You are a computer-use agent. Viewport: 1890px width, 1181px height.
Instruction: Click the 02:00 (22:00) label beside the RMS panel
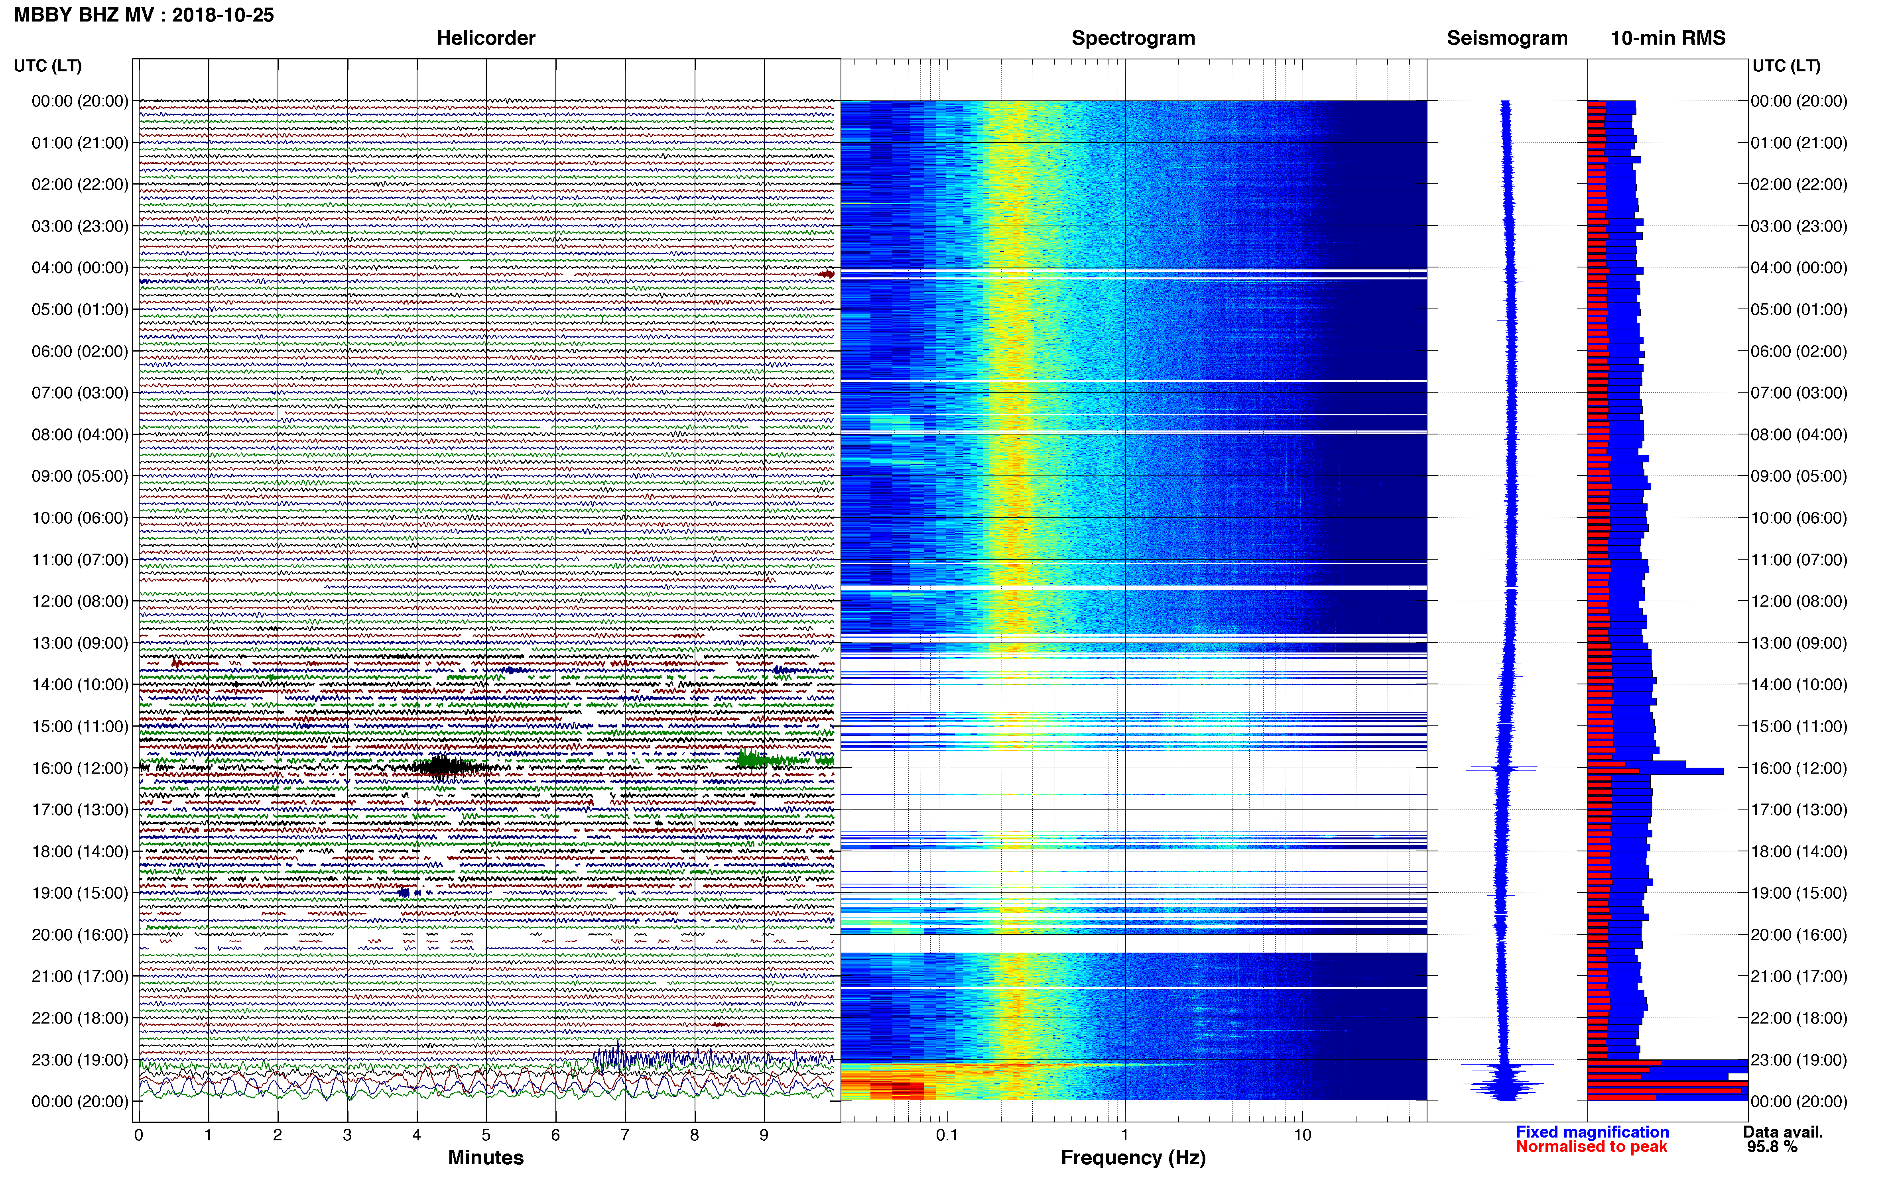point(1799,184)
